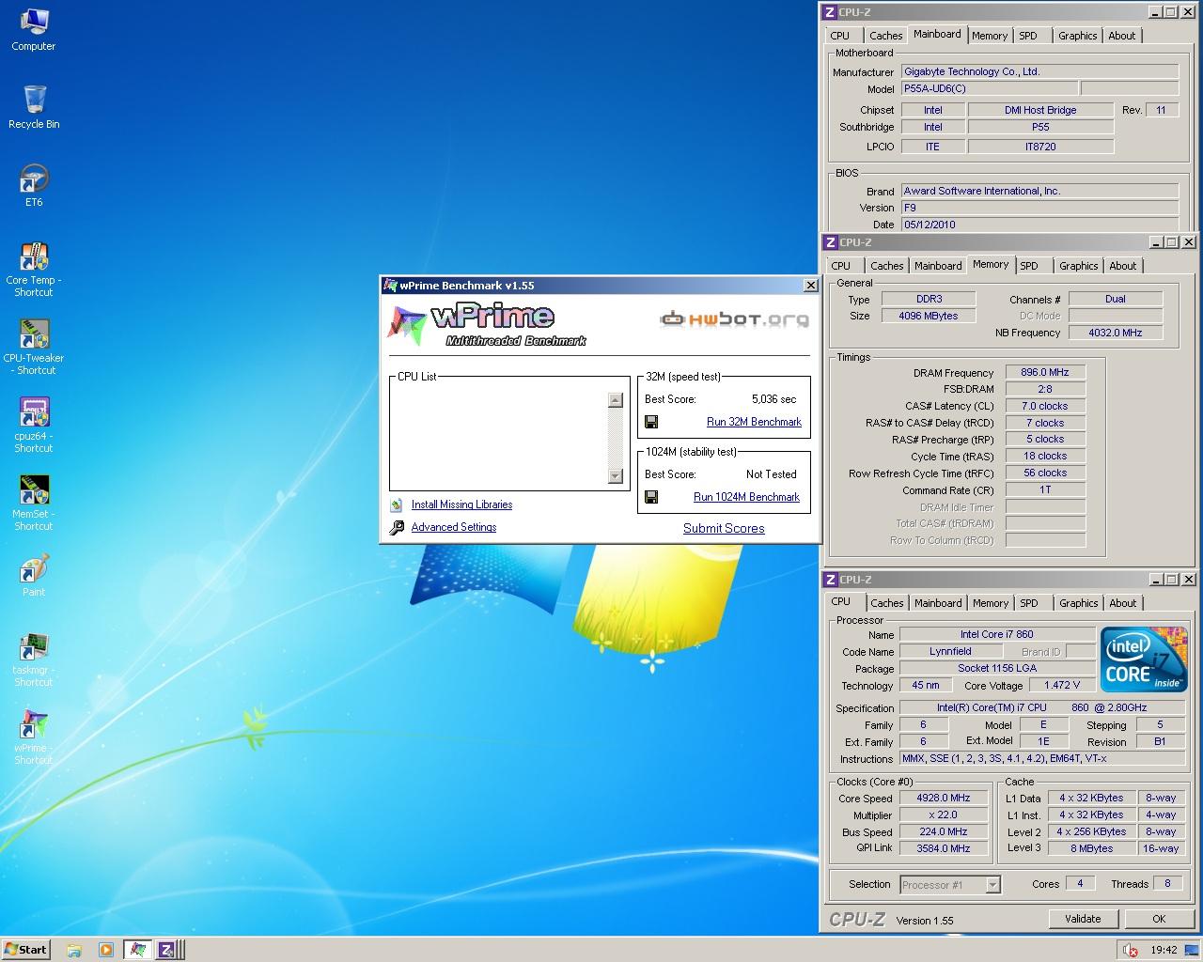
Task: Open Graphics tab in the top CPU-Z window
Action: pyautogui.click(x=1077, y=36)
